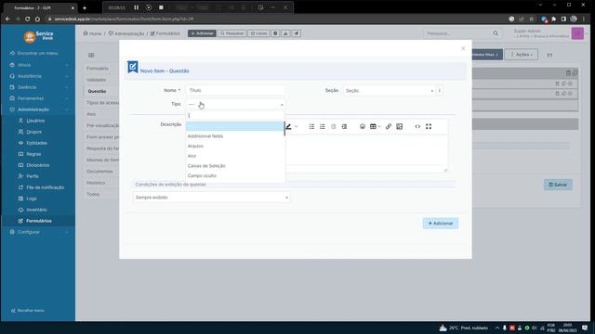The height and width of the screenshot is (334, 595).
Task: Click the browser extensions puzzle icon
Action: click(554, 19)
